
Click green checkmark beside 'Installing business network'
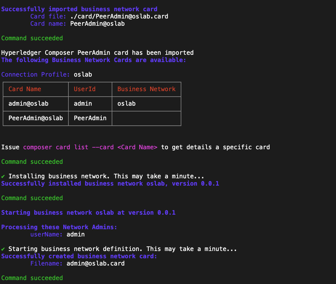click(3, 177)
